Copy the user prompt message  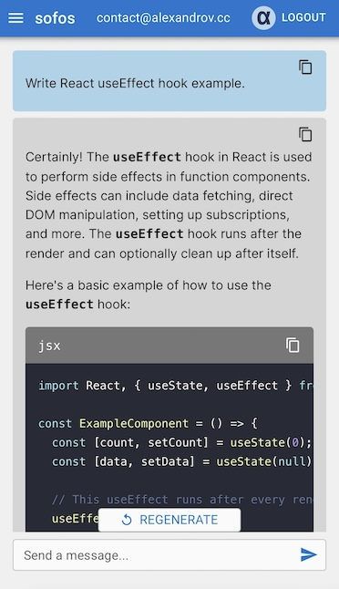(305, 67)
